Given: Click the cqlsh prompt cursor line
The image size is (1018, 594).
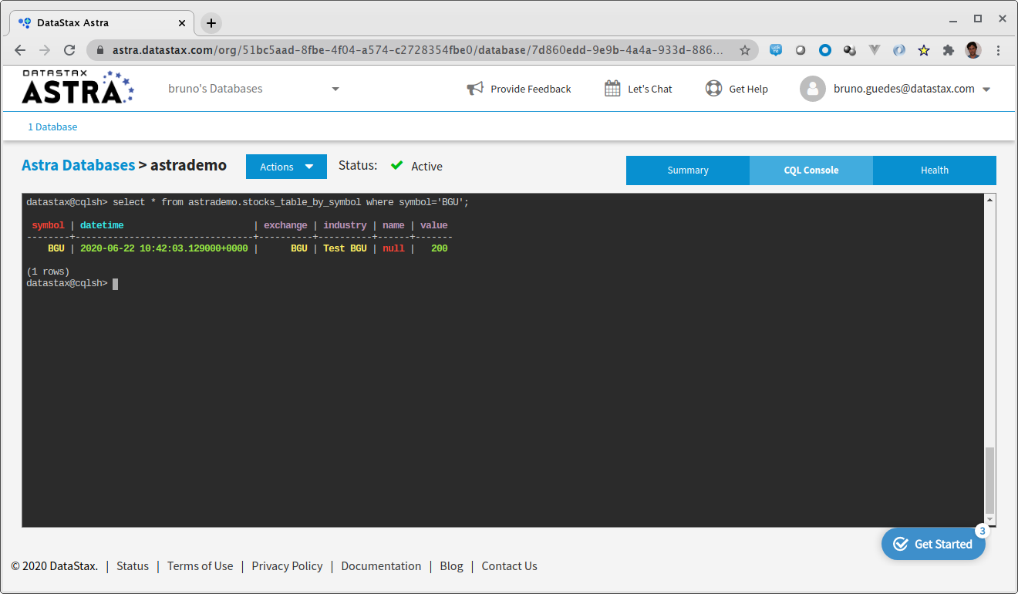Looking at the screenshot, I should (72, 284).
